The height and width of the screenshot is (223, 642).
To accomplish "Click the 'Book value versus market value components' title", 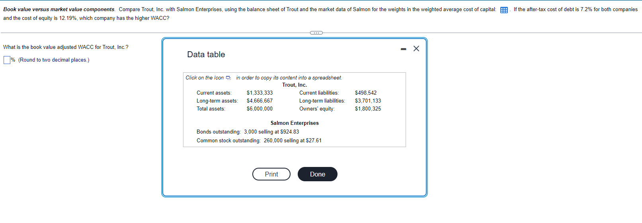I will pos(59,10).
